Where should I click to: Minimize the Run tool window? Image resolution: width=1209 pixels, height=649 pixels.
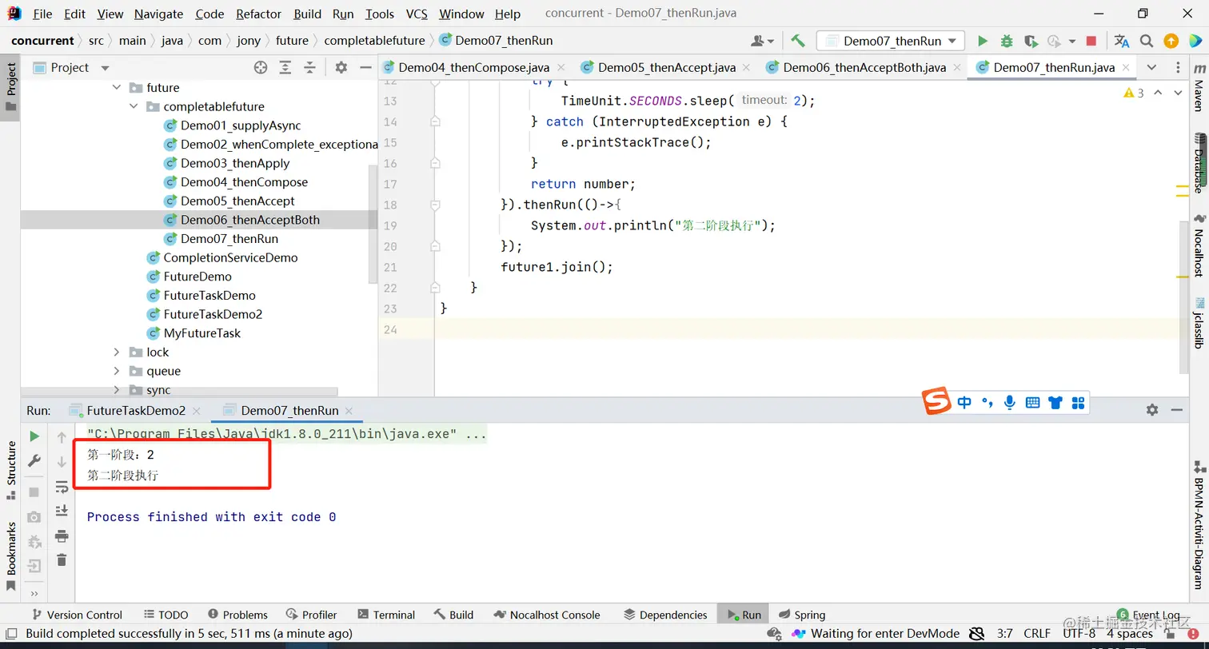pyautogui.click(x=1177, y=410)
